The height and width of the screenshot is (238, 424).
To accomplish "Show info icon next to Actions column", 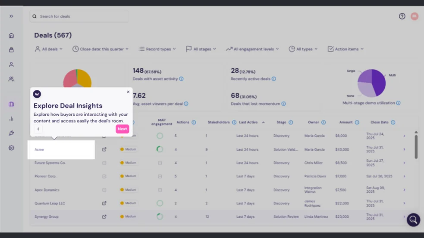I will (194, 122).
